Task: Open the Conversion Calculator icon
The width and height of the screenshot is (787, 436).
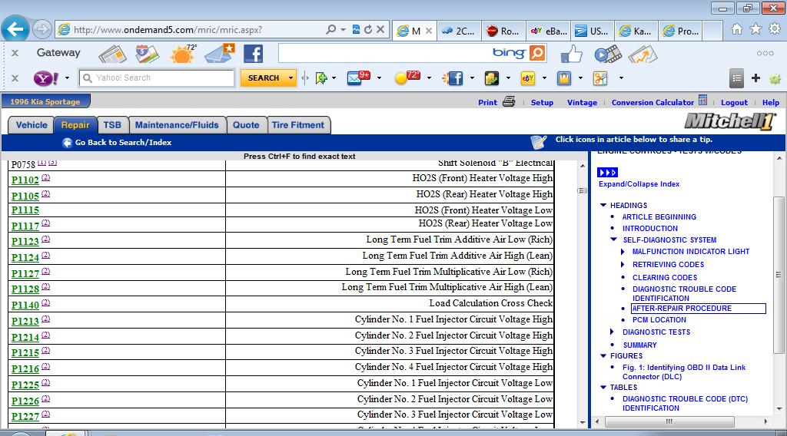Action: click(x=702, y=101)
